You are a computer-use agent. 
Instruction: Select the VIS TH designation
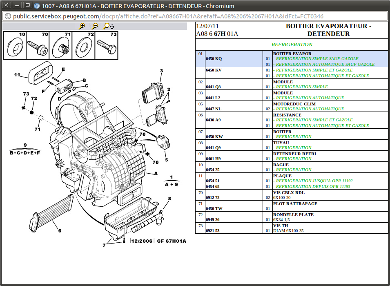click(281, 226)
